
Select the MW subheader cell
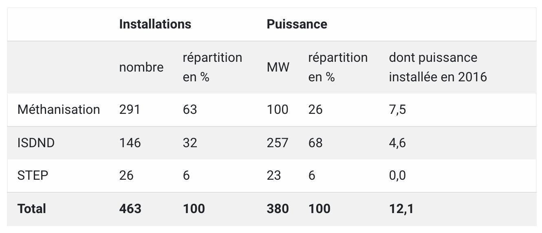click(x=278, y=67)
